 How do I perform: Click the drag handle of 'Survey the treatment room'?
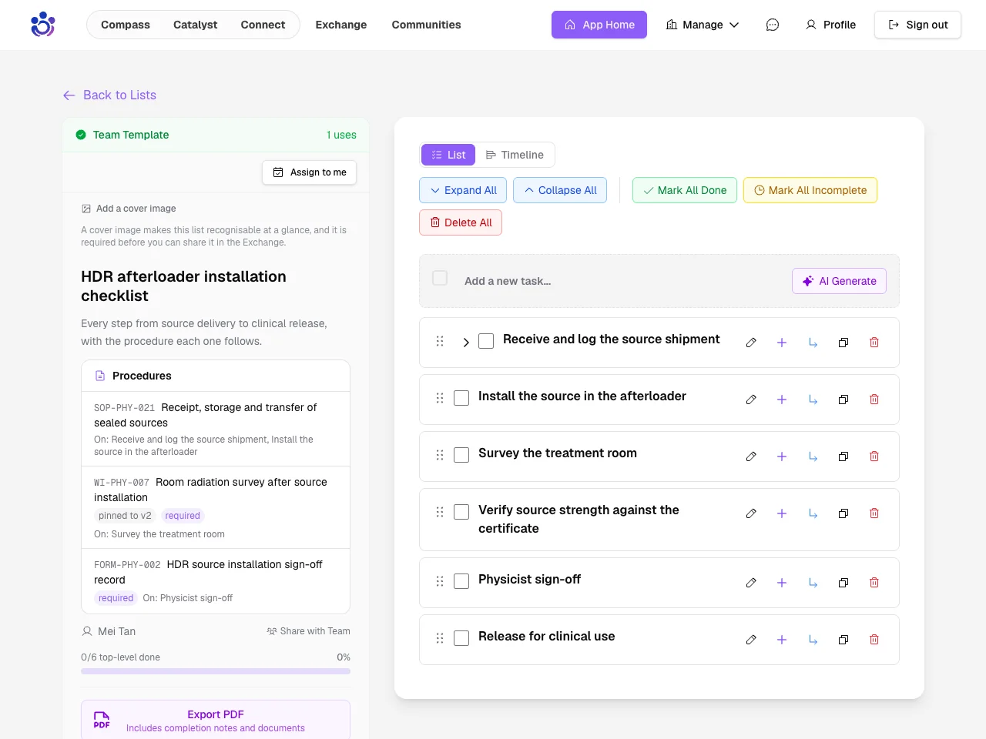coord(440,455)
